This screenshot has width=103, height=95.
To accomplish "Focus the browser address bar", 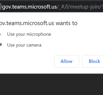I will coord(51,7).
